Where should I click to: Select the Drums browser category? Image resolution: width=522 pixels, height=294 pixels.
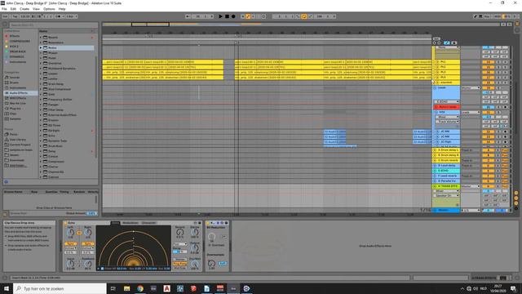point(14,82)
